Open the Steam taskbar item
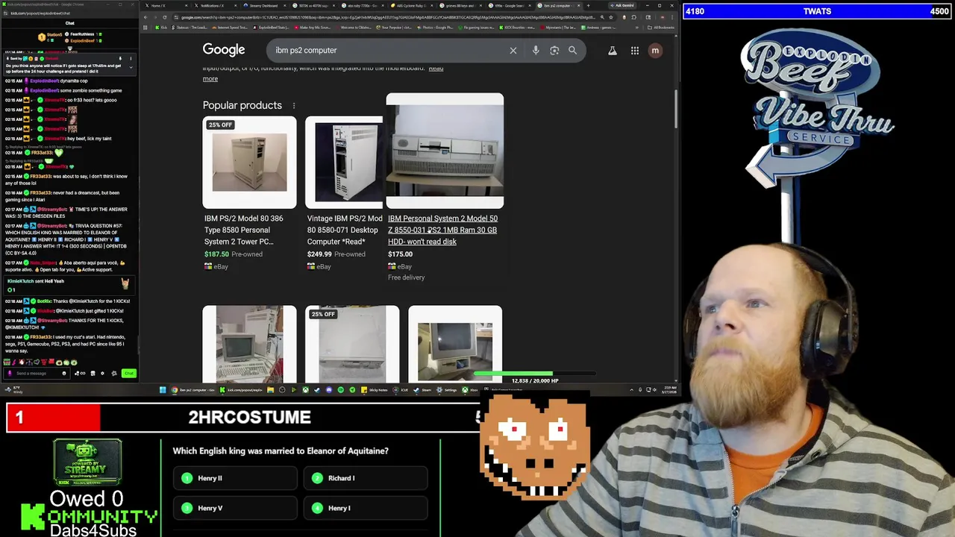The width and height of the screenshot is (955, 537). coord(422,389)
